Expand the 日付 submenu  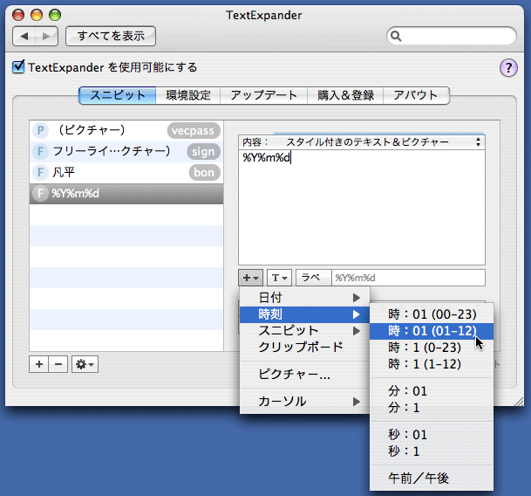click(x=305, y=298)
